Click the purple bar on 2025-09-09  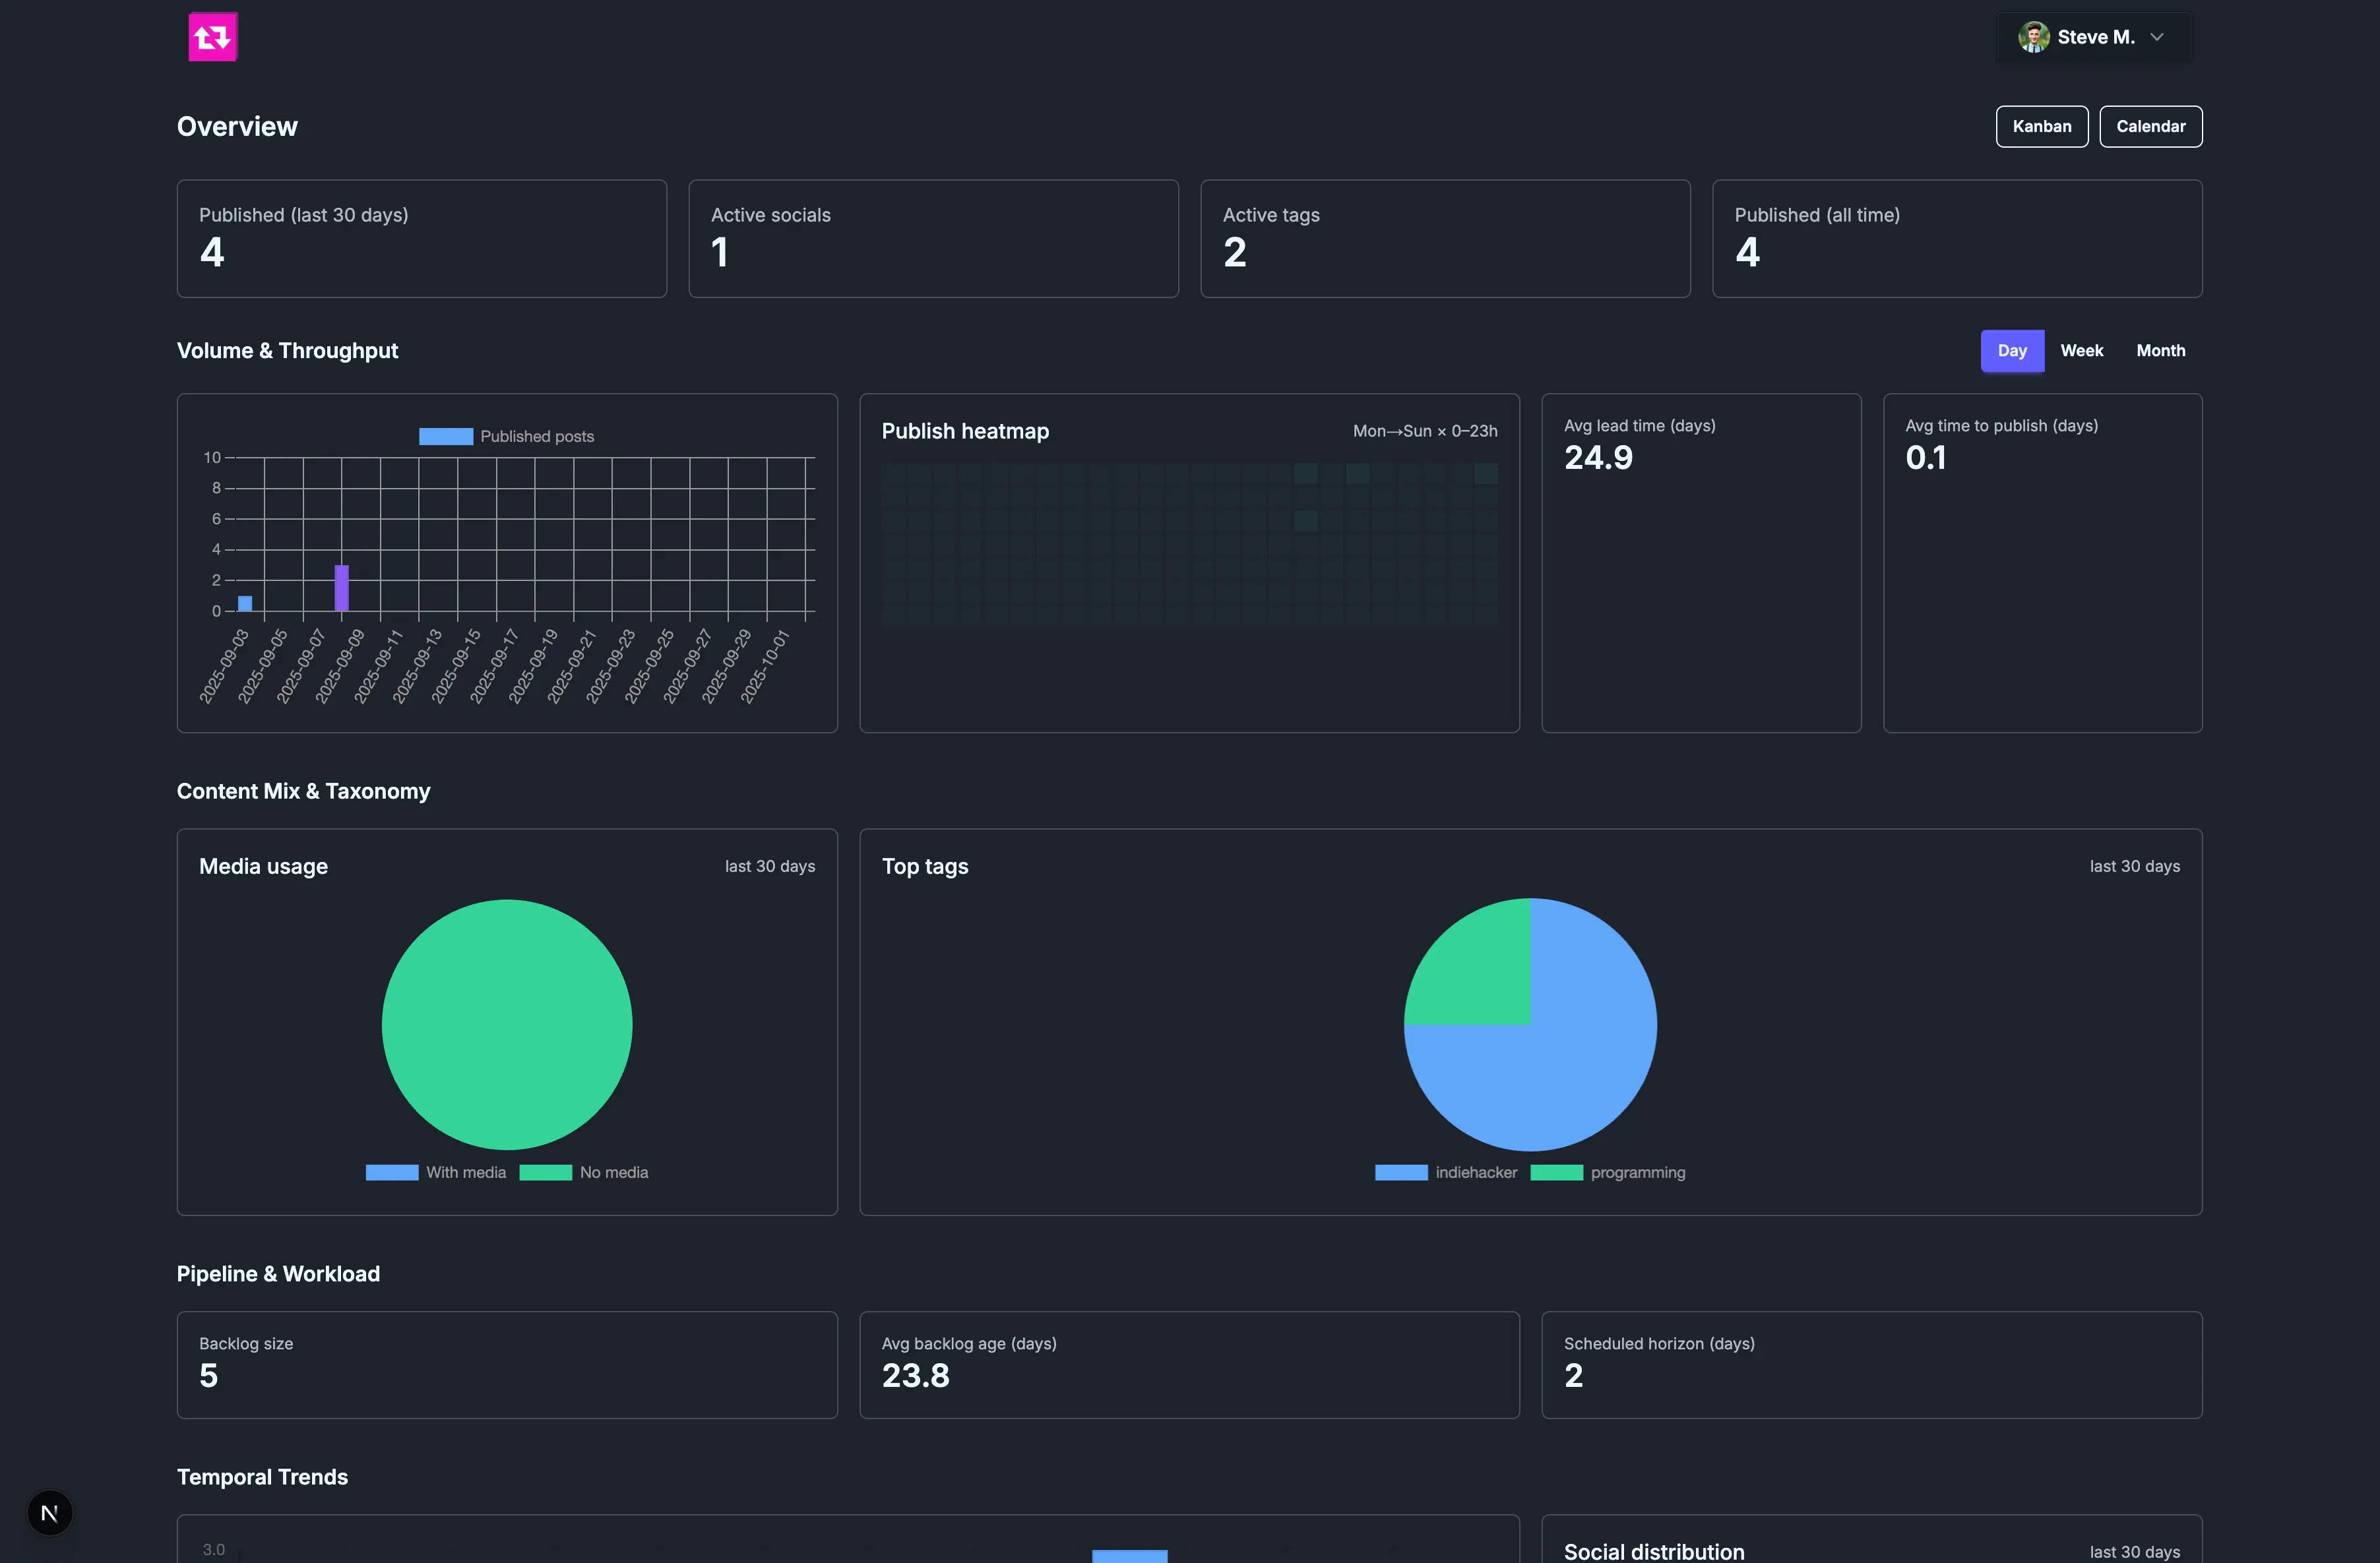click(341, 588)
